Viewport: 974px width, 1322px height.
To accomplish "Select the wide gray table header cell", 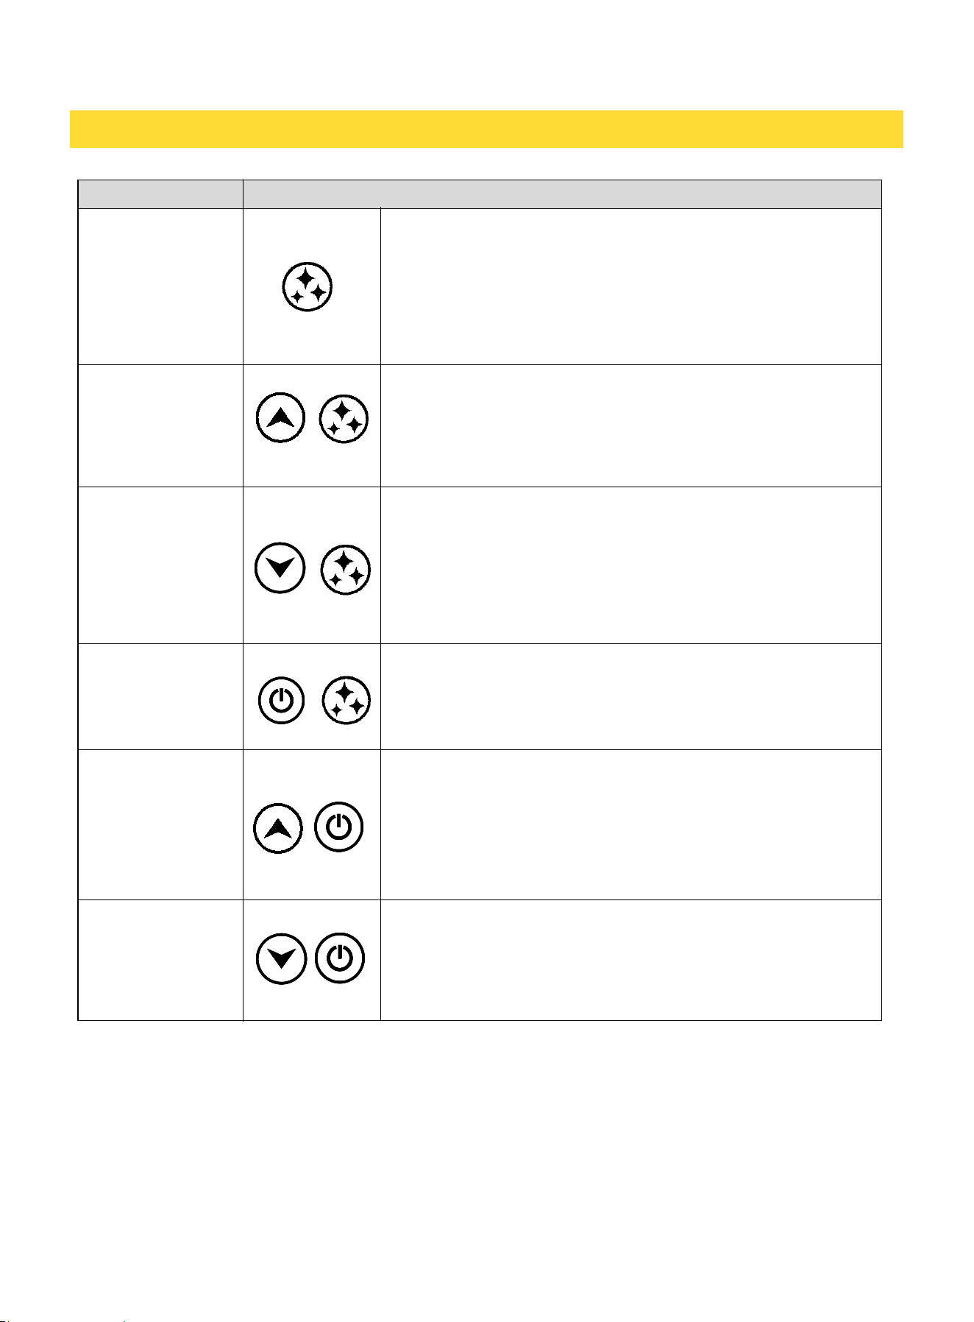I will pos(562,194).
